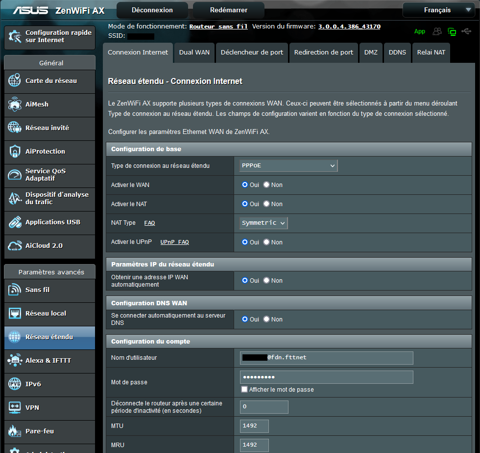
Task: Switch to the Déclencheur de port tab
Action: (x=252, y=53)
